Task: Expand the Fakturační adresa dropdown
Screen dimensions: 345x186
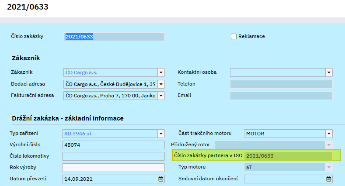Action: [x=160, y=96]
